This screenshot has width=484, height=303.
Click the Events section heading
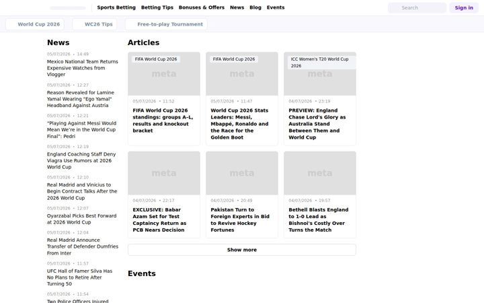pyautogui.click(x=142, y=273)
